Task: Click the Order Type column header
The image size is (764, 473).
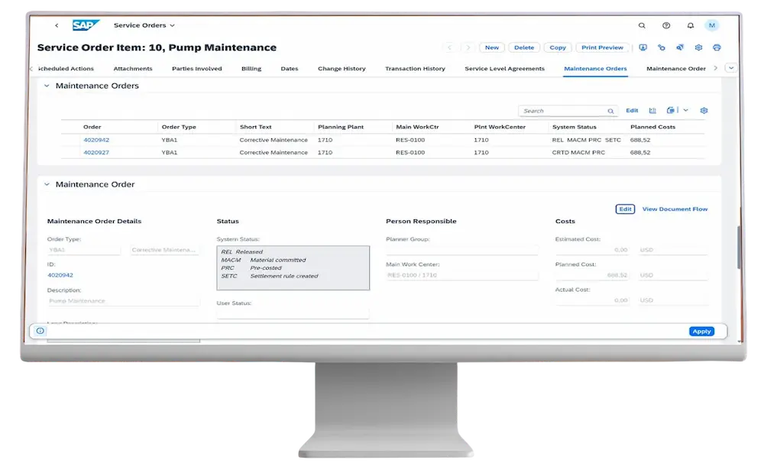Action: tap(179, 127)
